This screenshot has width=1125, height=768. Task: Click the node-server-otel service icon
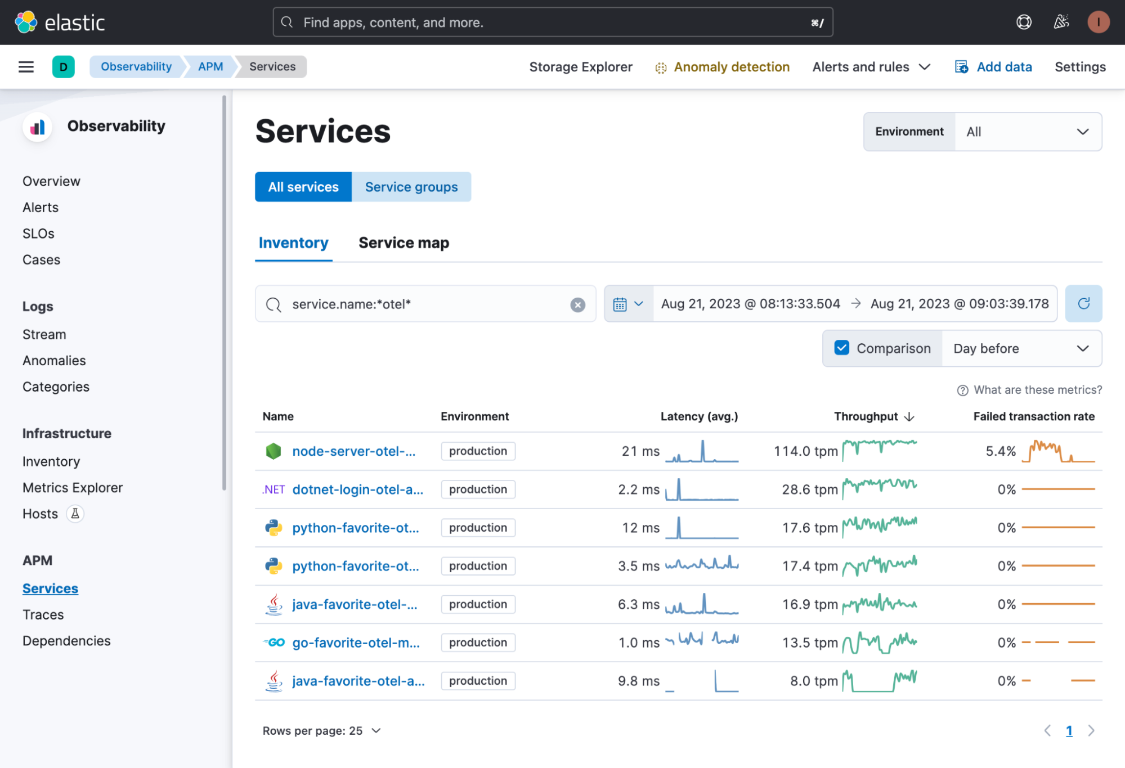click(275, 450)
